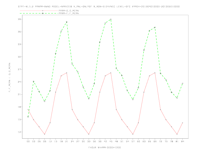Image resolution: width=199 pixels, height=154 pixels.
Task: Click the x-axis tick label 66
Action: 150,141
